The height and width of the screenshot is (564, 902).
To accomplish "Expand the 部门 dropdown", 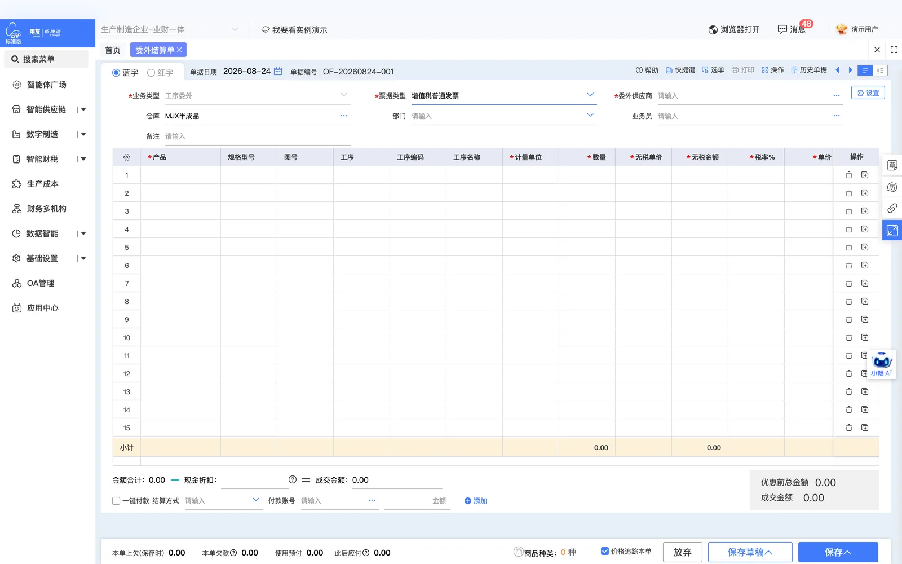I will [590, 115].
